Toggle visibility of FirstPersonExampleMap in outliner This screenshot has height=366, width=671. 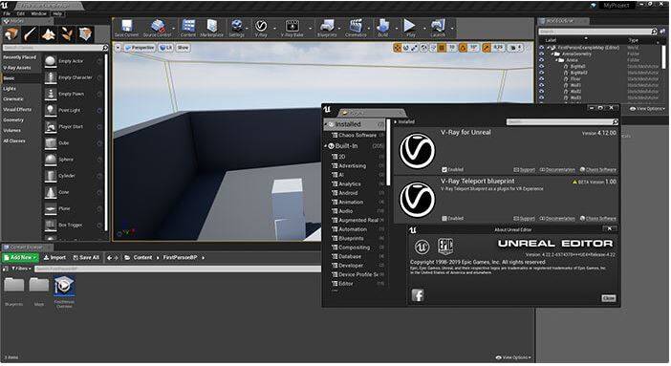click(x=542, y=48)
